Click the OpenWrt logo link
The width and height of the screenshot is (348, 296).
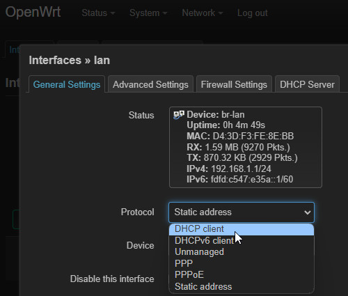pos(33,12)
